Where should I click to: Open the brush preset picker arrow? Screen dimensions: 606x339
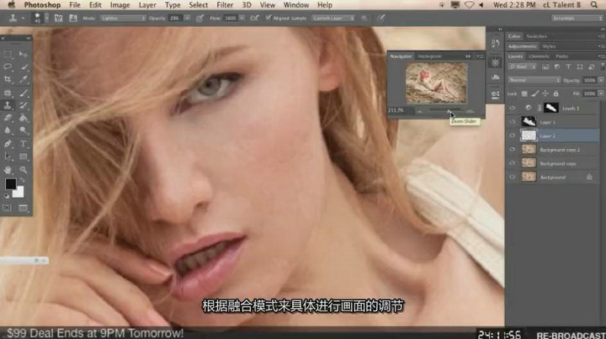coord(46,18)
